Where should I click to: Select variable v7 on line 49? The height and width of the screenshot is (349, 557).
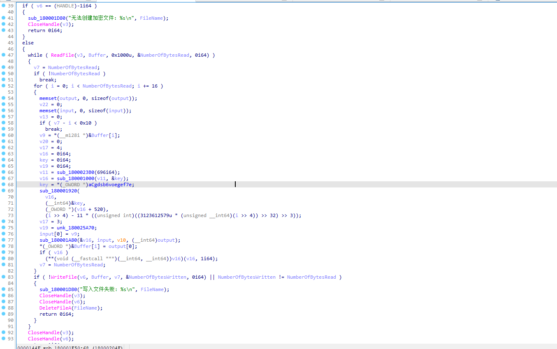click(x=37, y=67)
